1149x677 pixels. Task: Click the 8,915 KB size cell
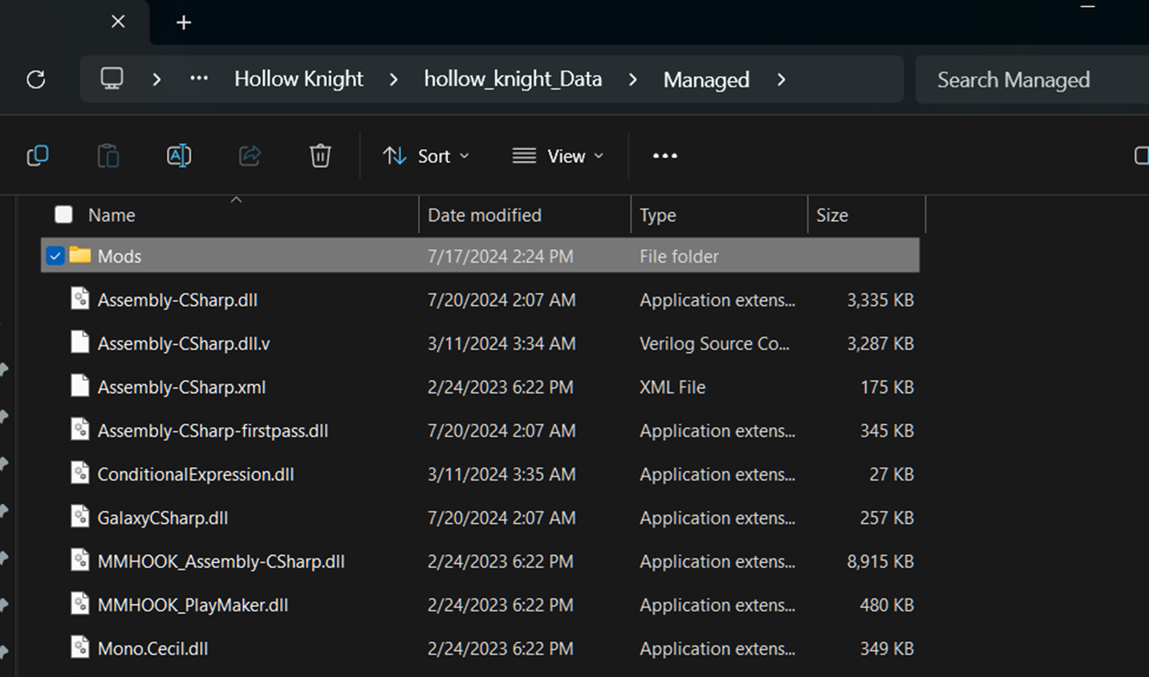pos(880,561)
